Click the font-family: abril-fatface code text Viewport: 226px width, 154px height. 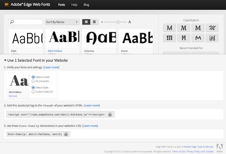click(35, 134)
